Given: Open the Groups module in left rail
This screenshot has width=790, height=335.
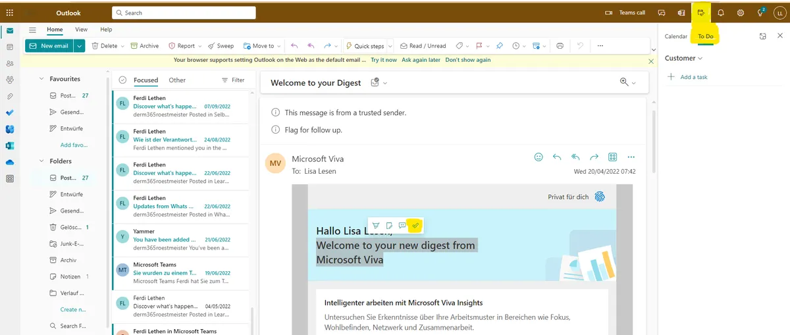Looking at the screenshot, I should 10,80.
